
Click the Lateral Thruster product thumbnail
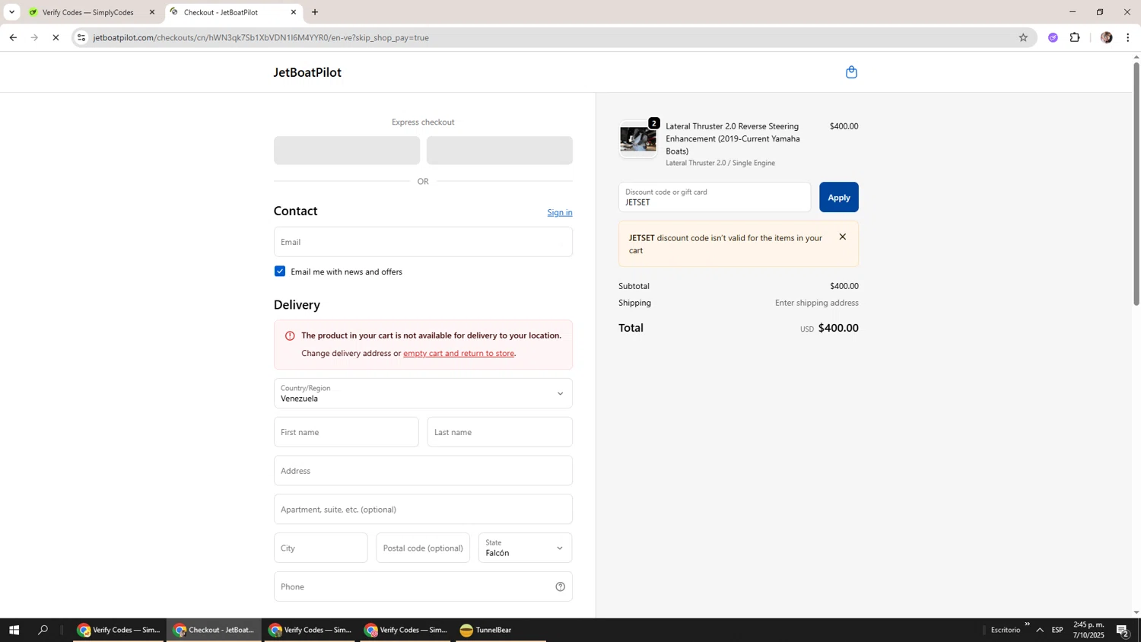(638, 139)
